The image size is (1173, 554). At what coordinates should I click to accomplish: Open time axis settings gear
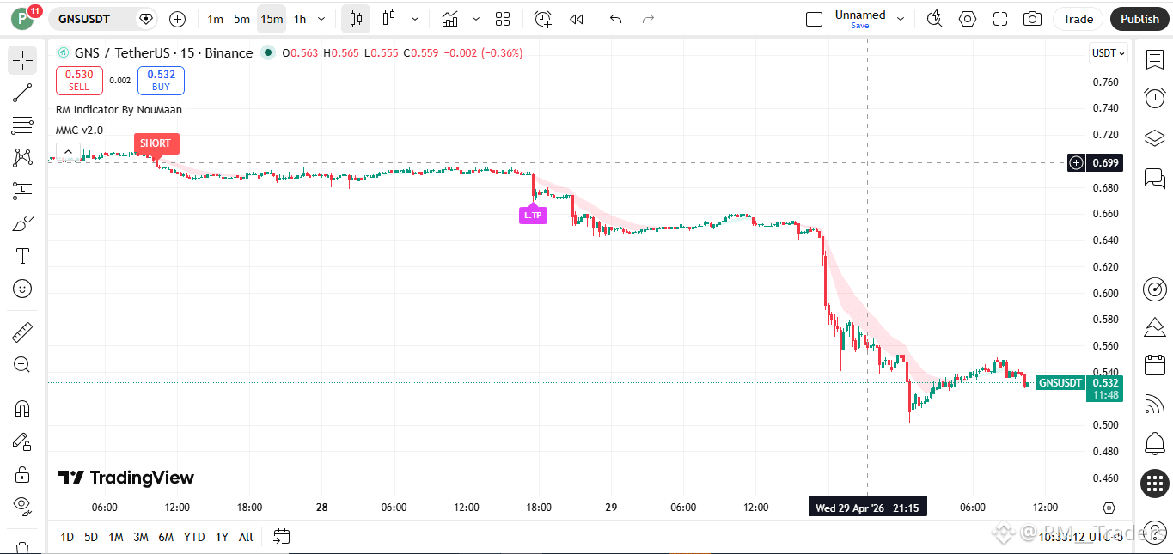[1109, 508]
